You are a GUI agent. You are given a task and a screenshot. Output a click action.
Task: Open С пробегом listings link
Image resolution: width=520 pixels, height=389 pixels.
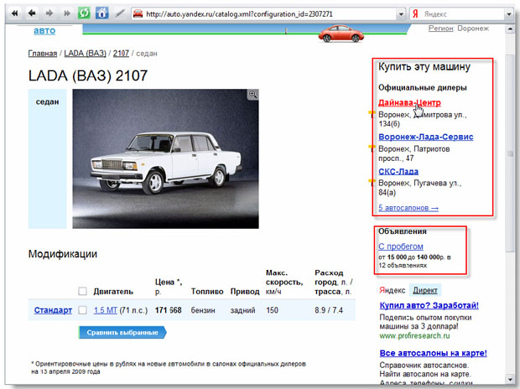tap(401, 246)
